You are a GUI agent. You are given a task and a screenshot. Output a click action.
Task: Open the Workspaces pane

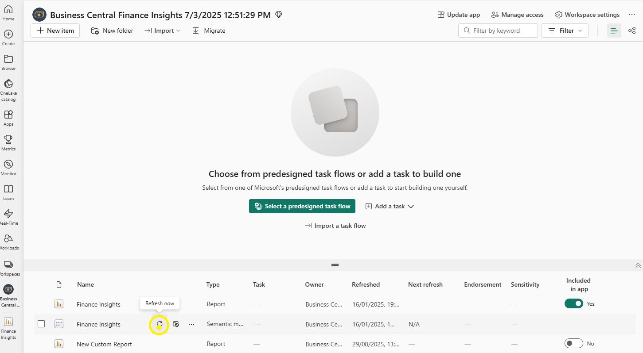point(8,268)
